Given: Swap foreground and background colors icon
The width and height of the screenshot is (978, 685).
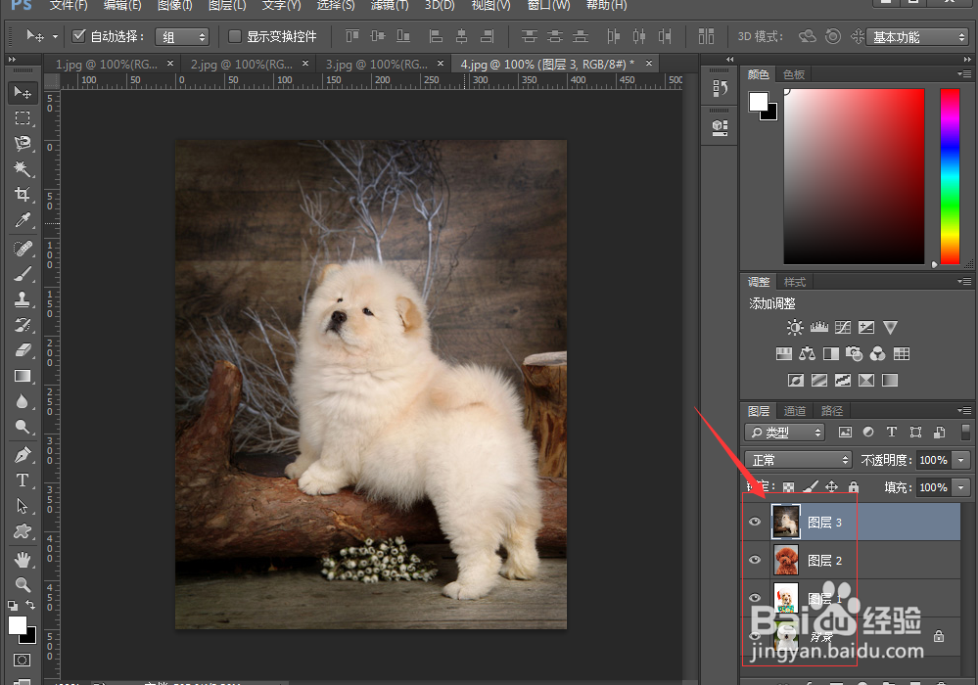Looking at the screenshot, I should (x=30, y=605).
